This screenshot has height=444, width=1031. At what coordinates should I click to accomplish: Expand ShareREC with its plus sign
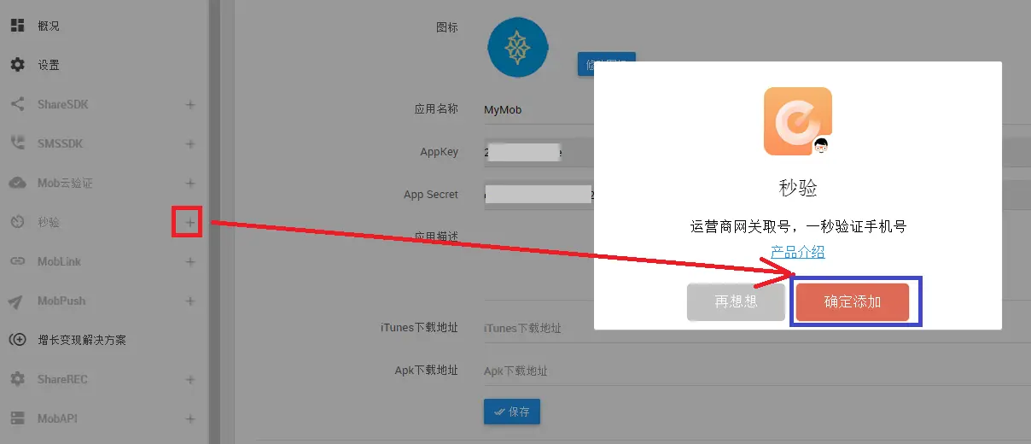pyautogui.click(x=190, y=380)
